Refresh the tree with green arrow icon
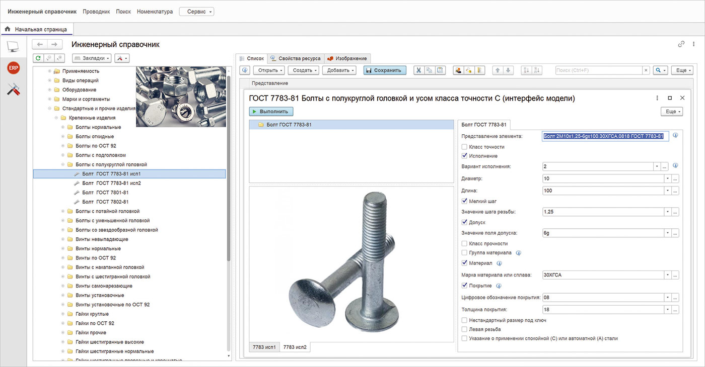The height and width of the screenshot is (367, 705). tap(38, 58)
